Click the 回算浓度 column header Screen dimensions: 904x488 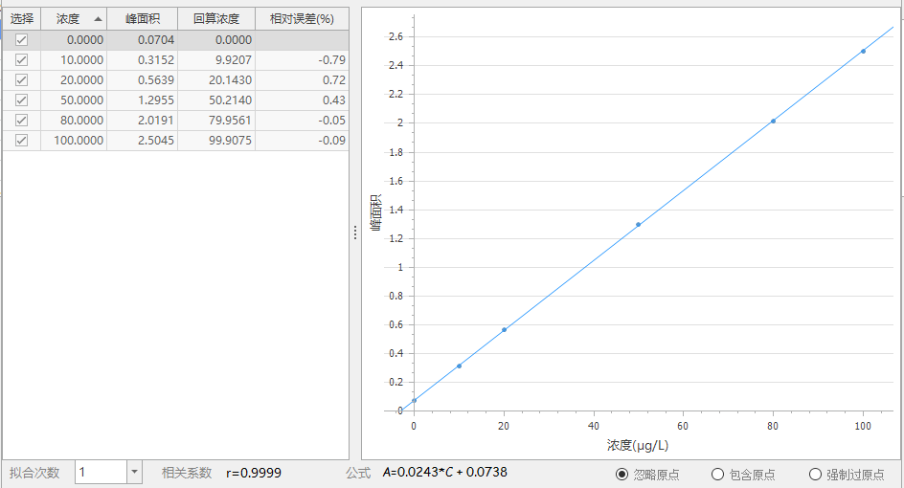click(215, 19)
